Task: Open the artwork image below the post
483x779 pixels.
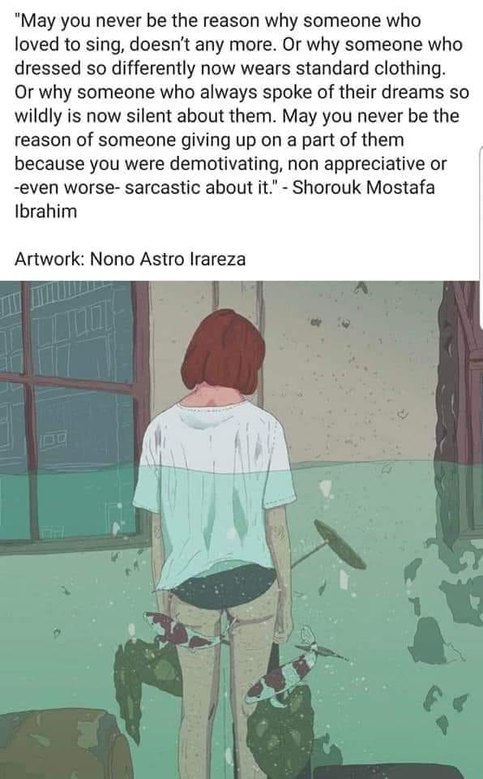Action: tap(241, 530)
